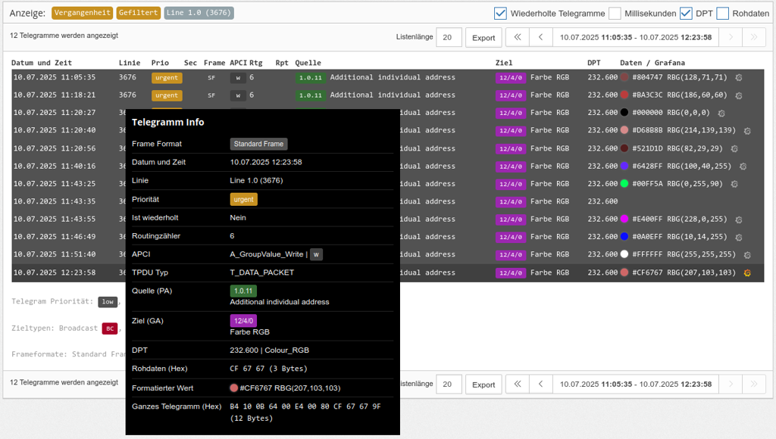Enable the Millisekunden checkbox
Viewport: 776px width, 439px height.
(615, 14)
